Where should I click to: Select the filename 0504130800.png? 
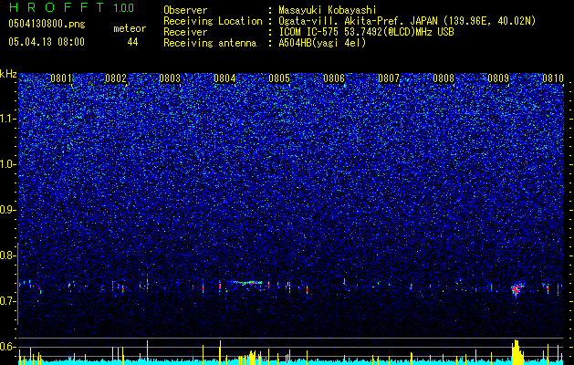pos(47,25)
